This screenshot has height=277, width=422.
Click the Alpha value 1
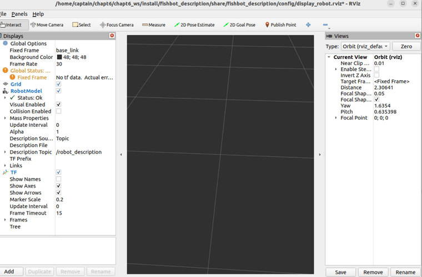pyautogui.click(x=57, y=132)
